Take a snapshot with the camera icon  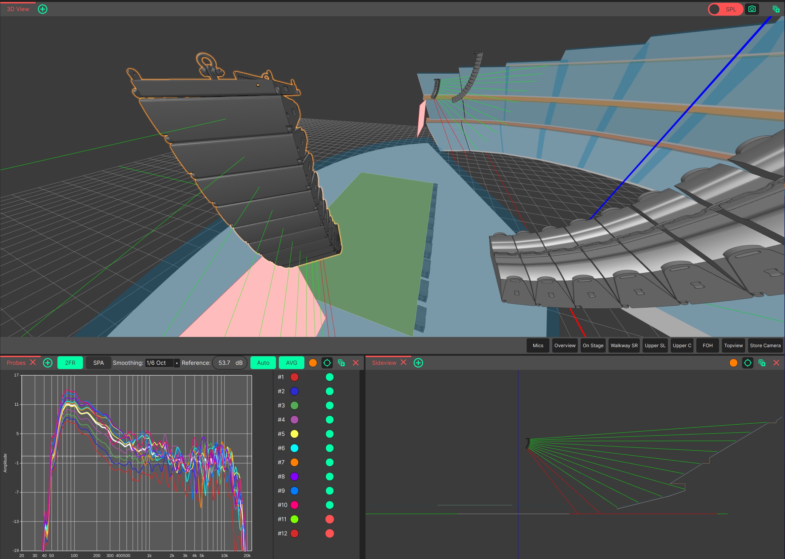[x=752, y=9]
